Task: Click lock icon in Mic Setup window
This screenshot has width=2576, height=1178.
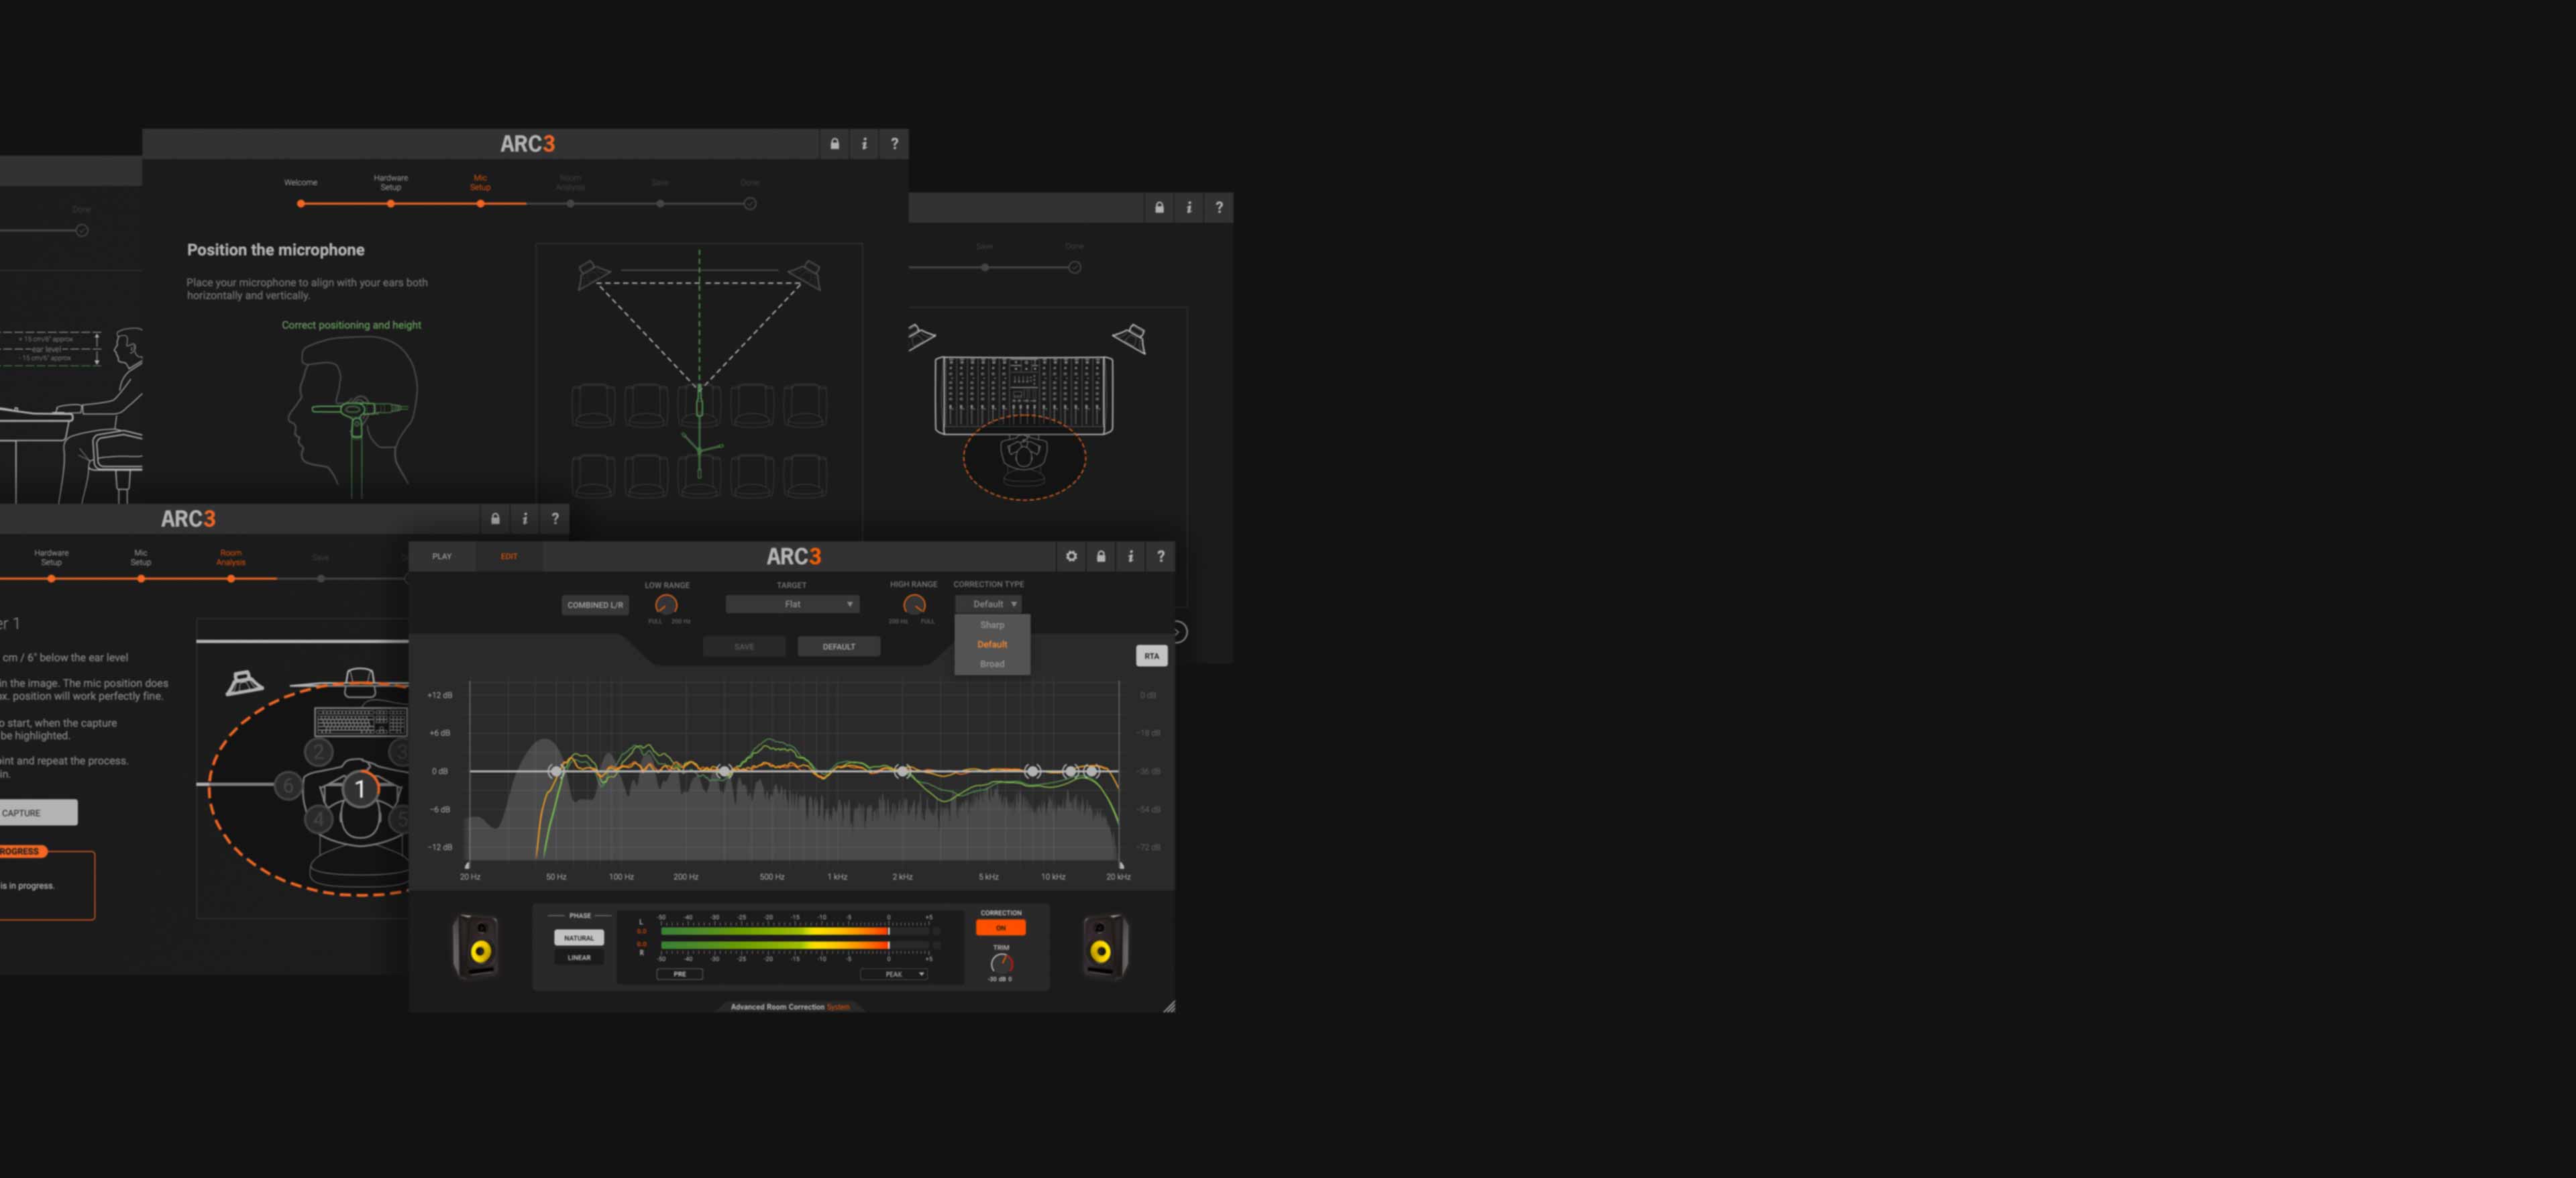Action: point(835,144)
